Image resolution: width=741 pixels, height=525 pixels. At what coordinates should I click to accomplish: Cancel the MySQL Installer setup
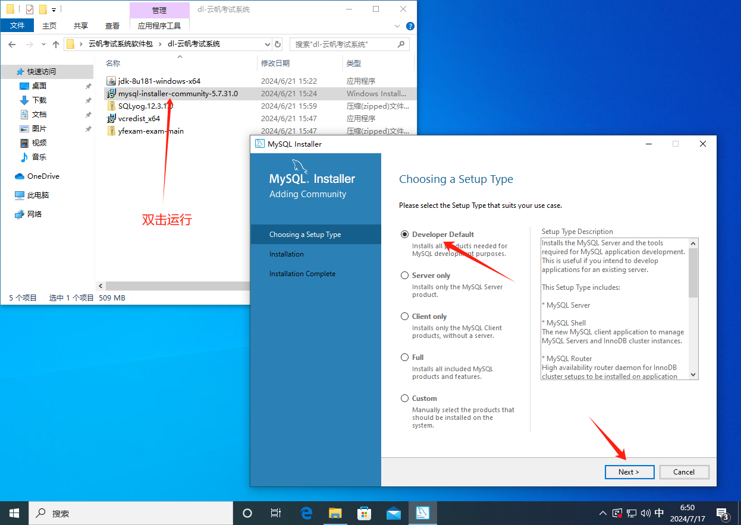click(x=684, y=472)
